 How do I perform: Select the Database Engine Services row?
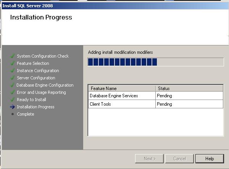pos(156,96)
